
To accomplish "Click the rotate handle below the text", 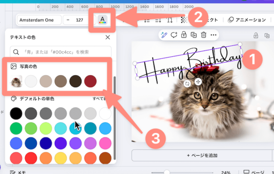I will (x=187, y=84).
